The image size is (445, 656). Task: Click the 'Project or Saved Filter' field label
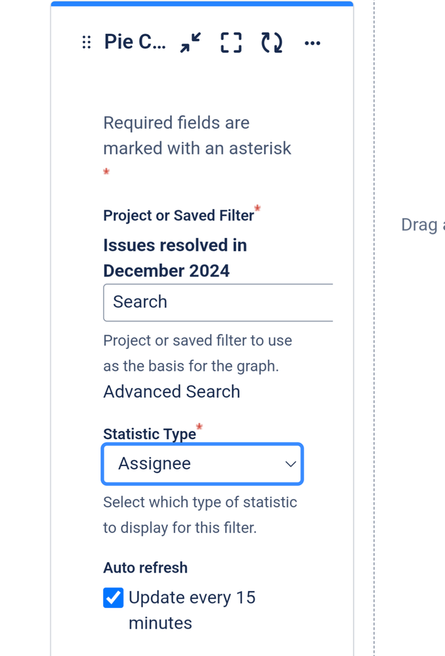pos(179,216)
